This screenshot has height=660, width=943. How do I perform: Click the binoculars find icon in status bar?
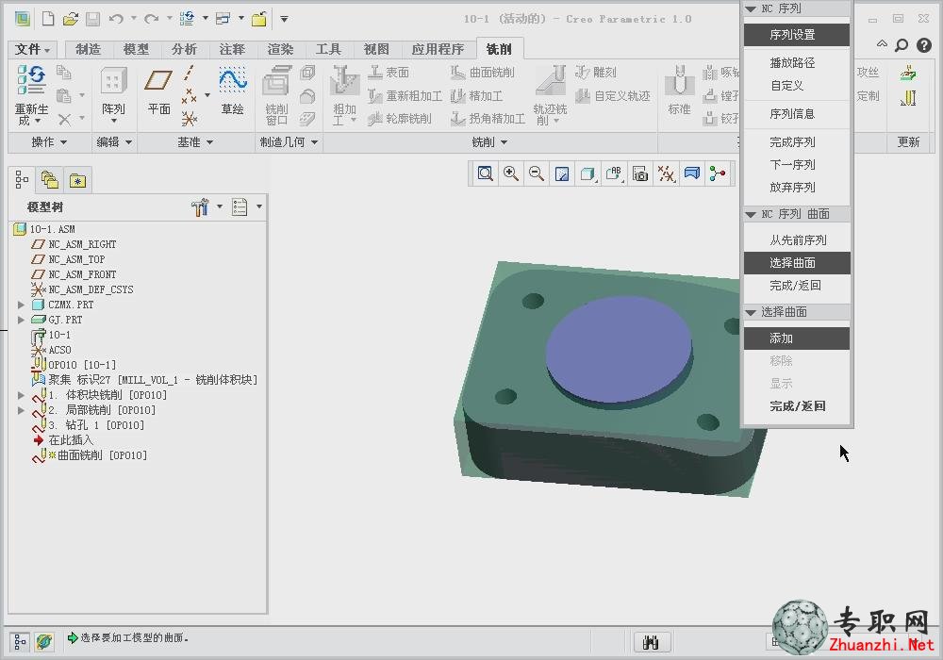coord(652,642)
